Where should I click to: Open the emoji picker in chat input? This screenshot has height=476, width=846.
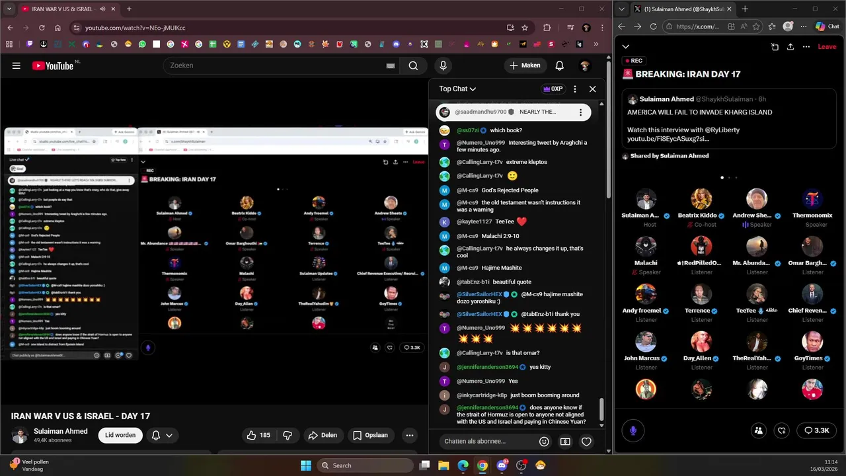(x=544, y=441)
